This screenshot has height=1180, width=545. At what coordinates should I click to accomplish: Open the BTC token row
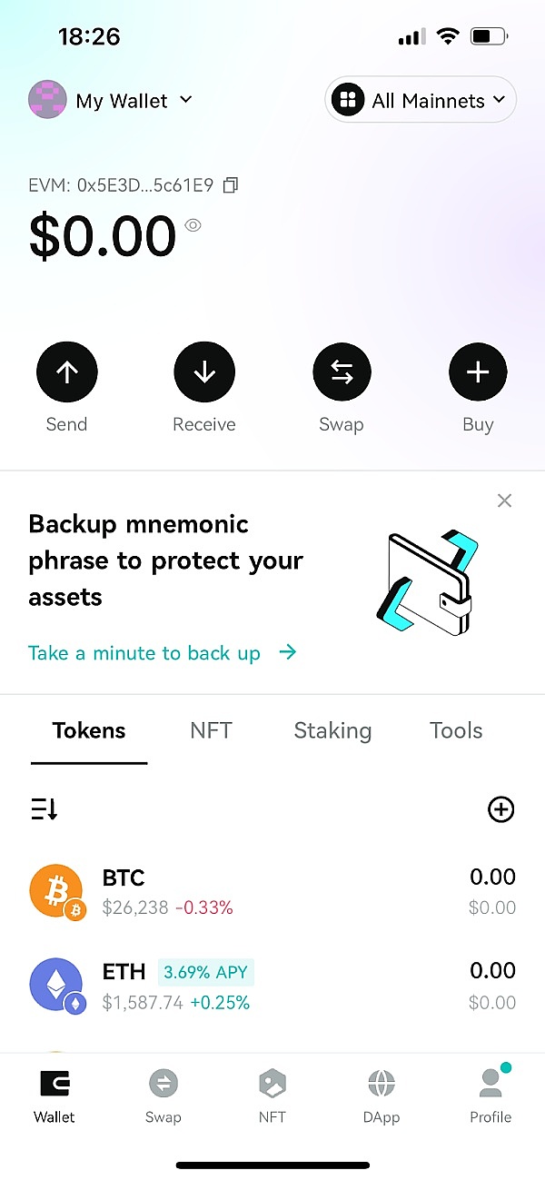[x=272, y=892]
